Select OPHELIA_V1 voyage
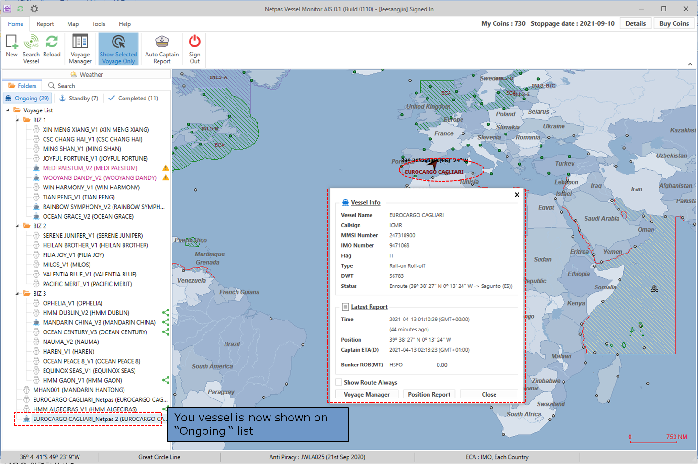Viewport: 698px width, 464px height. tap(72, 303)
